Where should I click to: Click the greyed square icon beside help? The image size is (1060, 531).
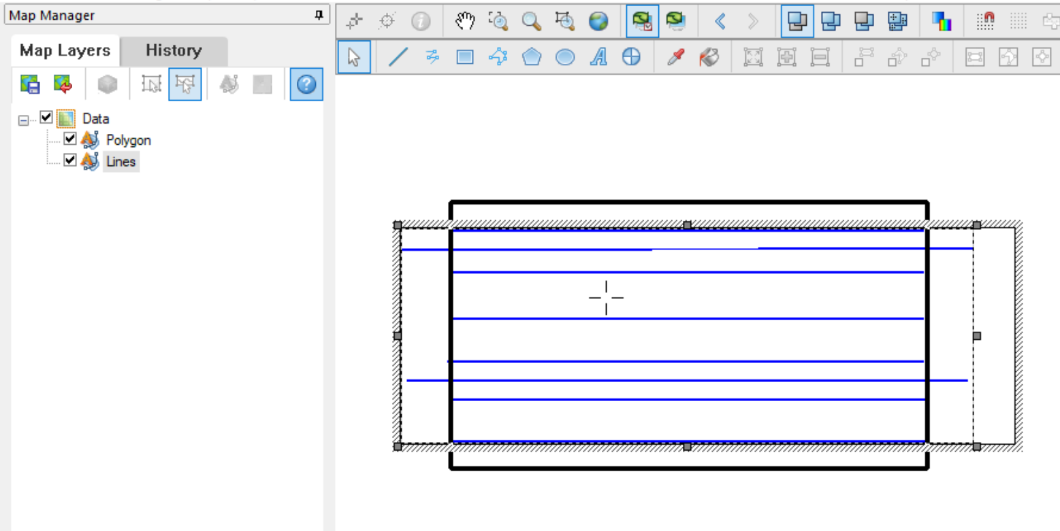coord(262,84)
